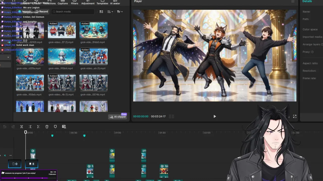The height and width of the screenshot is (181, 323).
Task: Select the clip labeled 'Sp' near 01:30
Action: point(164,171)
